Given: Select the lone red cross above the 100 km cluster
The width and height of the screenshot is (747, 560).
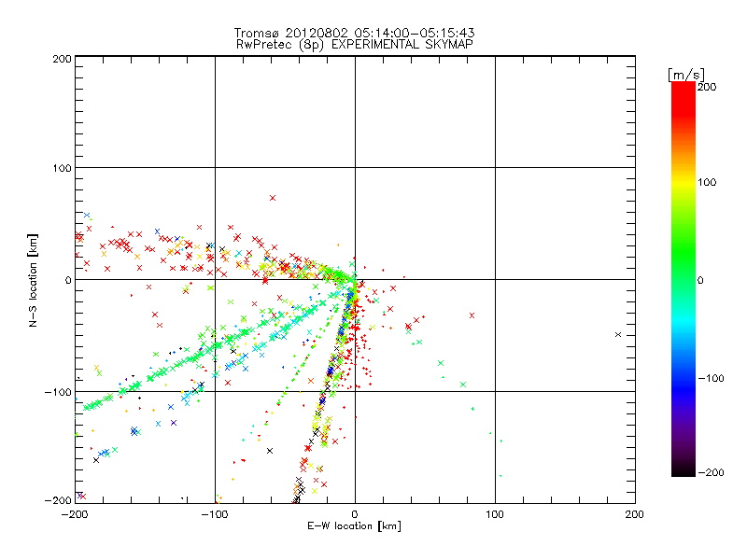Looking at the screenshot, I should click(273, 198).
